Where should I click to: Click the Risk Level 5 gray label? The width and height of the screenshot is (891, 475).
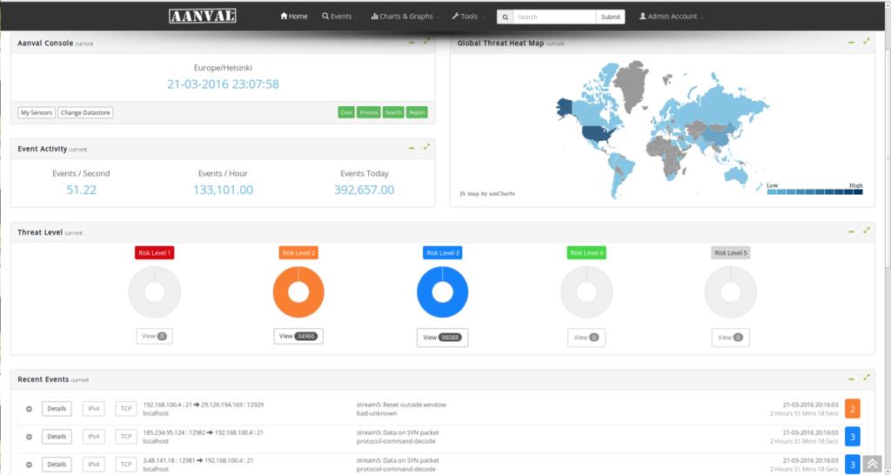pos(731,253)
